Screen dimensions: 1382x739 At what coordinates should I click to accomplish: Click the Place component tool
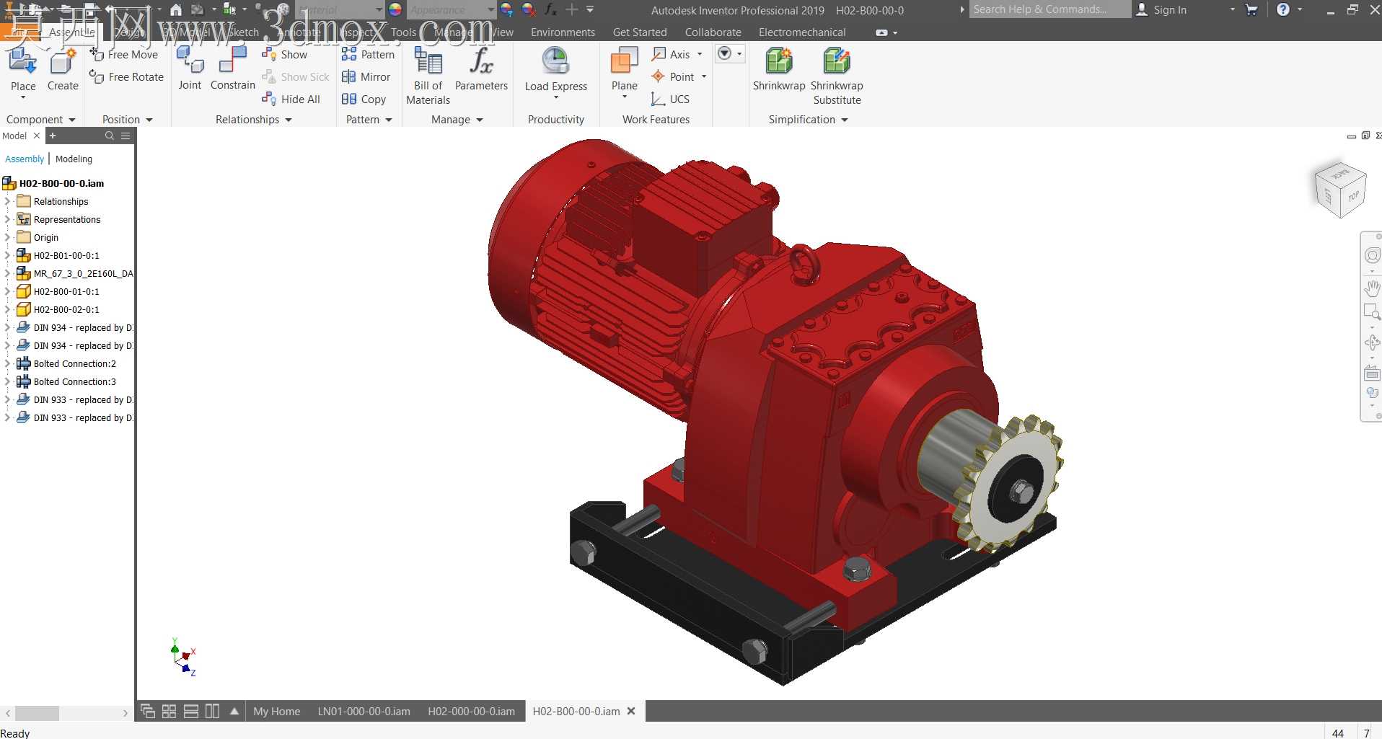tap(23, 71)
